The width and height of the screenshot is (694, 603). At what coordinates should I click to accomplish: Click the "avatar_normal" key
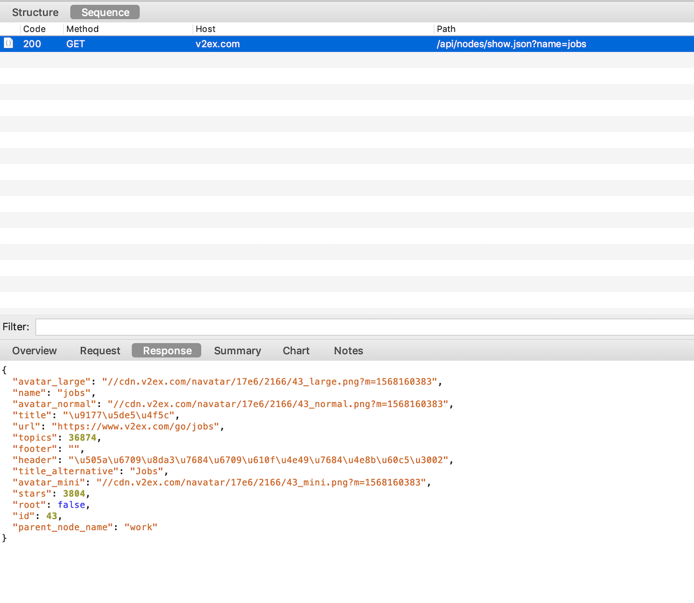55,404
